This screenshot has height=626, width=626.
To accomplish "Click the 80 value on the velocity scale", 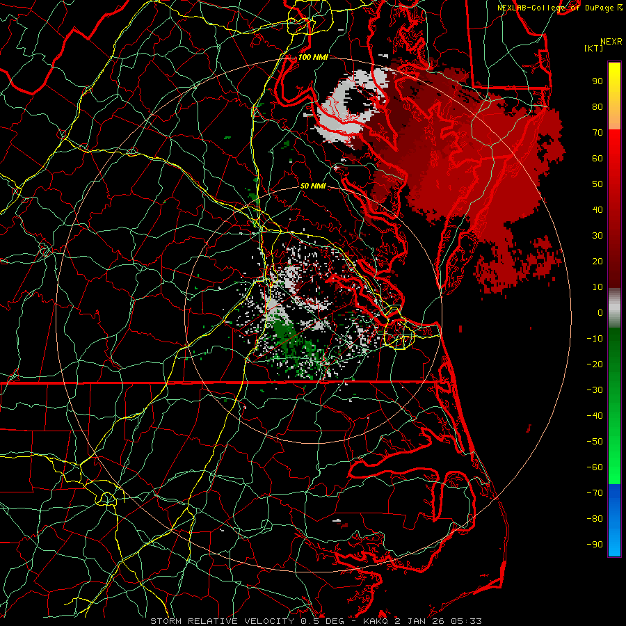I will (597, 107).
